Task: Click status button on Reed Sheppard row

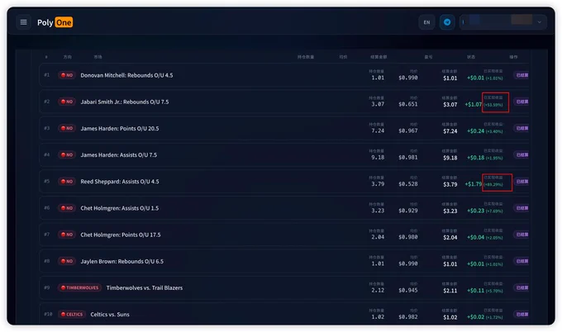Action: tap(522, 182)
